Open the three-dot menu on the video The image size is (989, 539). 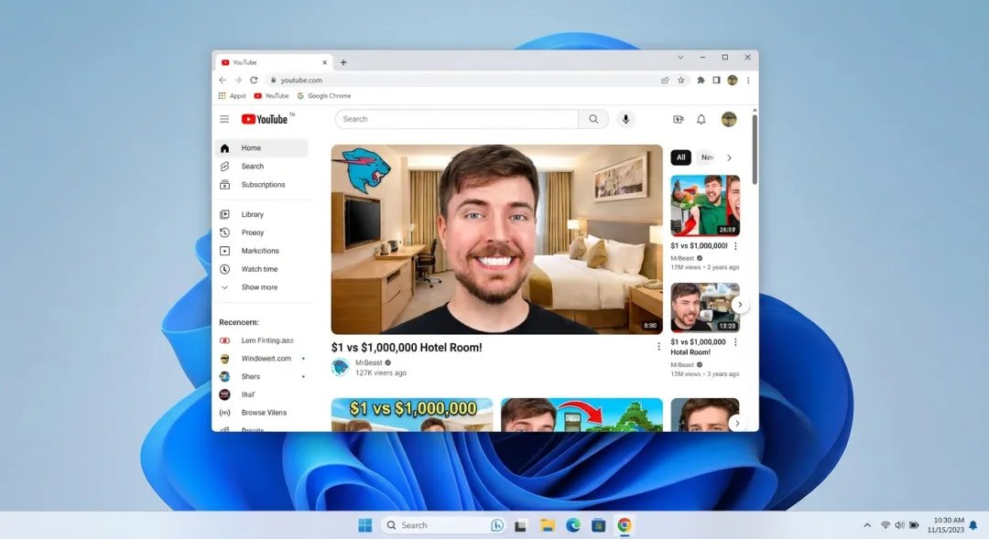(658, 347)
